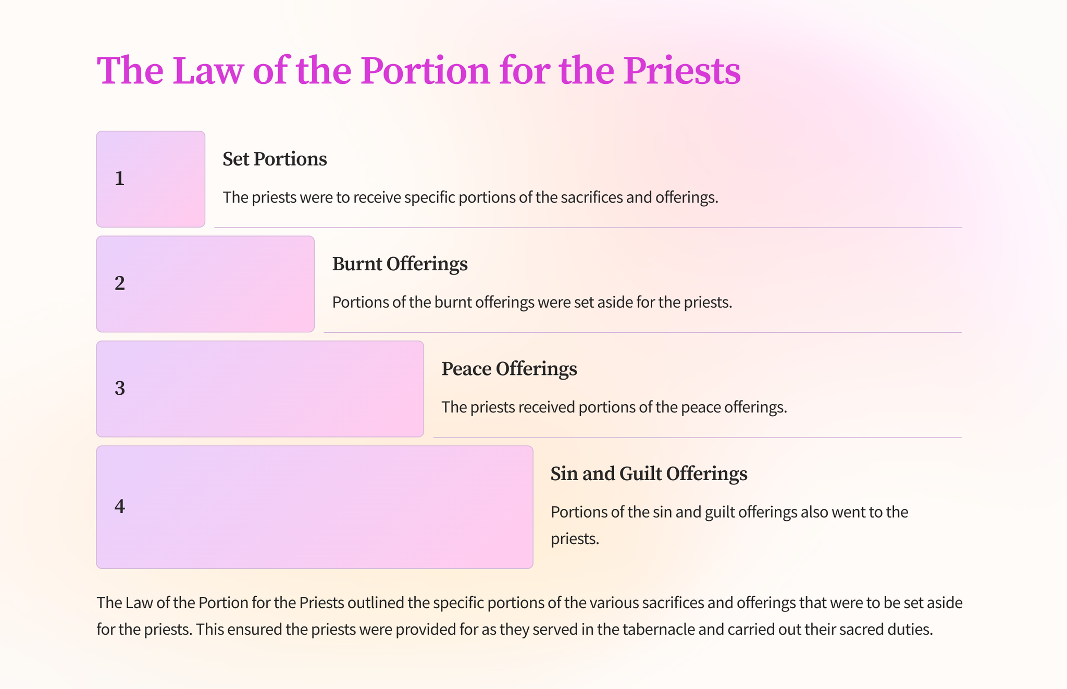Click the "Burnt Offerings" heading
This screenshot has height=689, width=1067.
tap(400, 264)
